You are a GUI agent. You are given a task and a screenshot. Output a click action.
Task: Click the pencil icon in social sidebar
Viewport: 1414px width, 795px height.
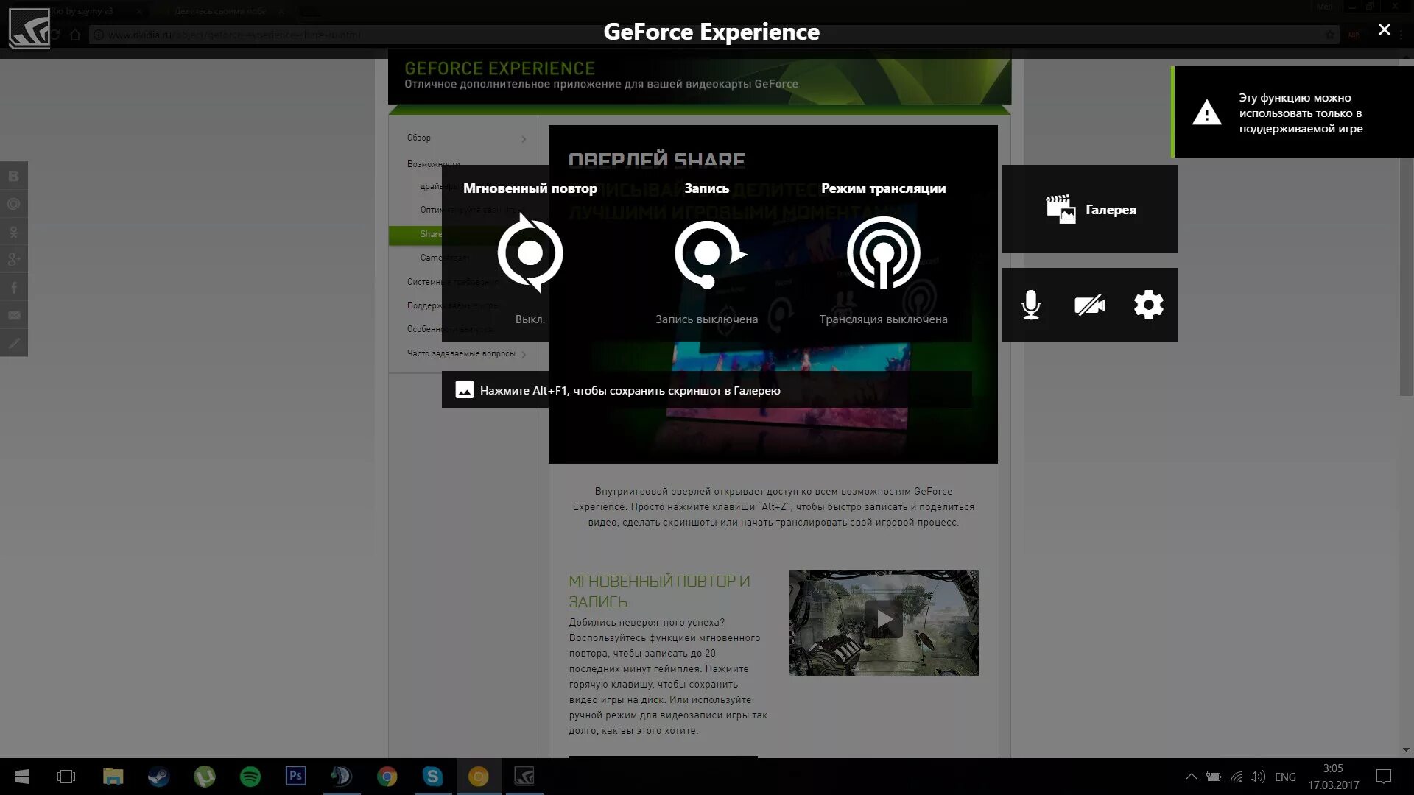[13, 343]
